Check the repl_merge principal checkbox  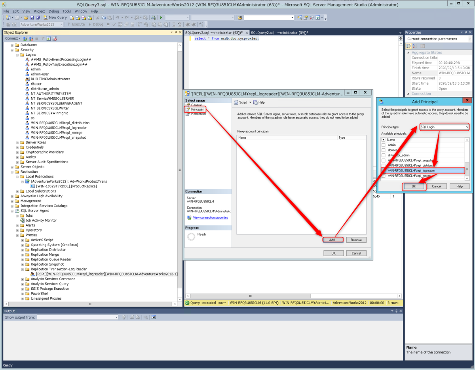[383, 176]
